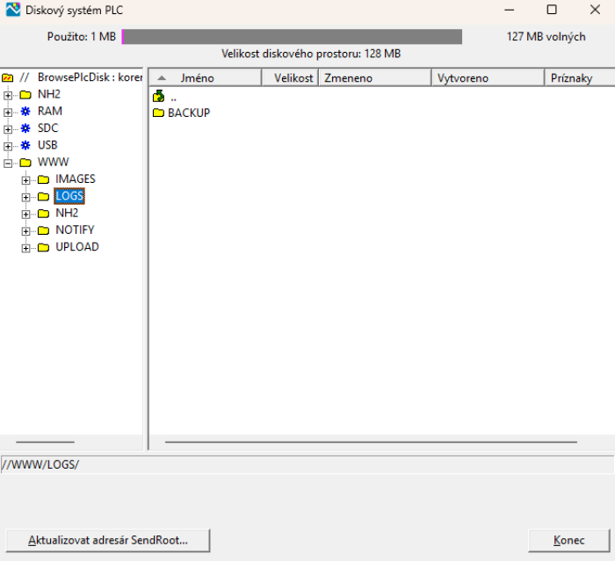The width and height of the screenshot is (615, 561).
Task: Click the UPLOAD folder icon in tree
Action: click(43, 247)
